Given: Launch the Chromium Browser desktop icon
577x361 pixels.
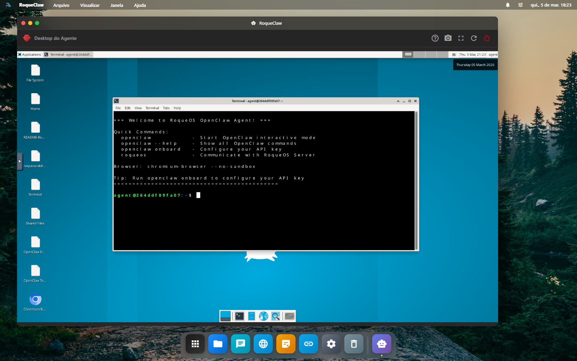Looking at the screenshot, I should pyautogui.click(x=35, y=302).
